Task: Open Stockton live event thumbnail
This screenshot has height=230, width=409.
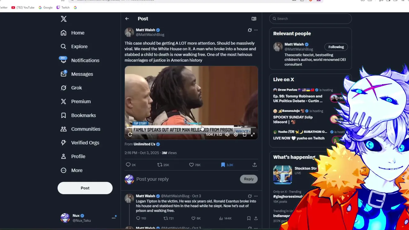Action: pyautogui.click(x=282, y=175)
